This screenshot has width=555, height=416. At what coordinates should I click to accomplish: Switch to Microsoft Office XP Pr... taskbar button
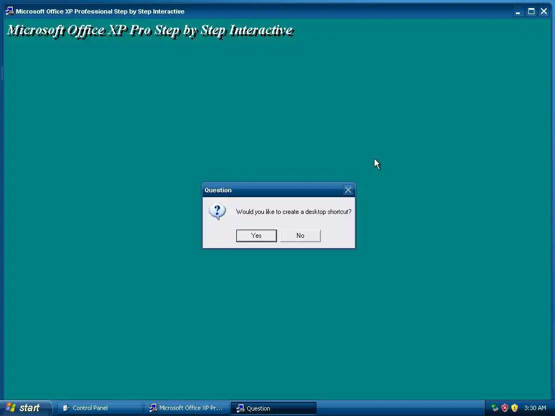point(186,408)
